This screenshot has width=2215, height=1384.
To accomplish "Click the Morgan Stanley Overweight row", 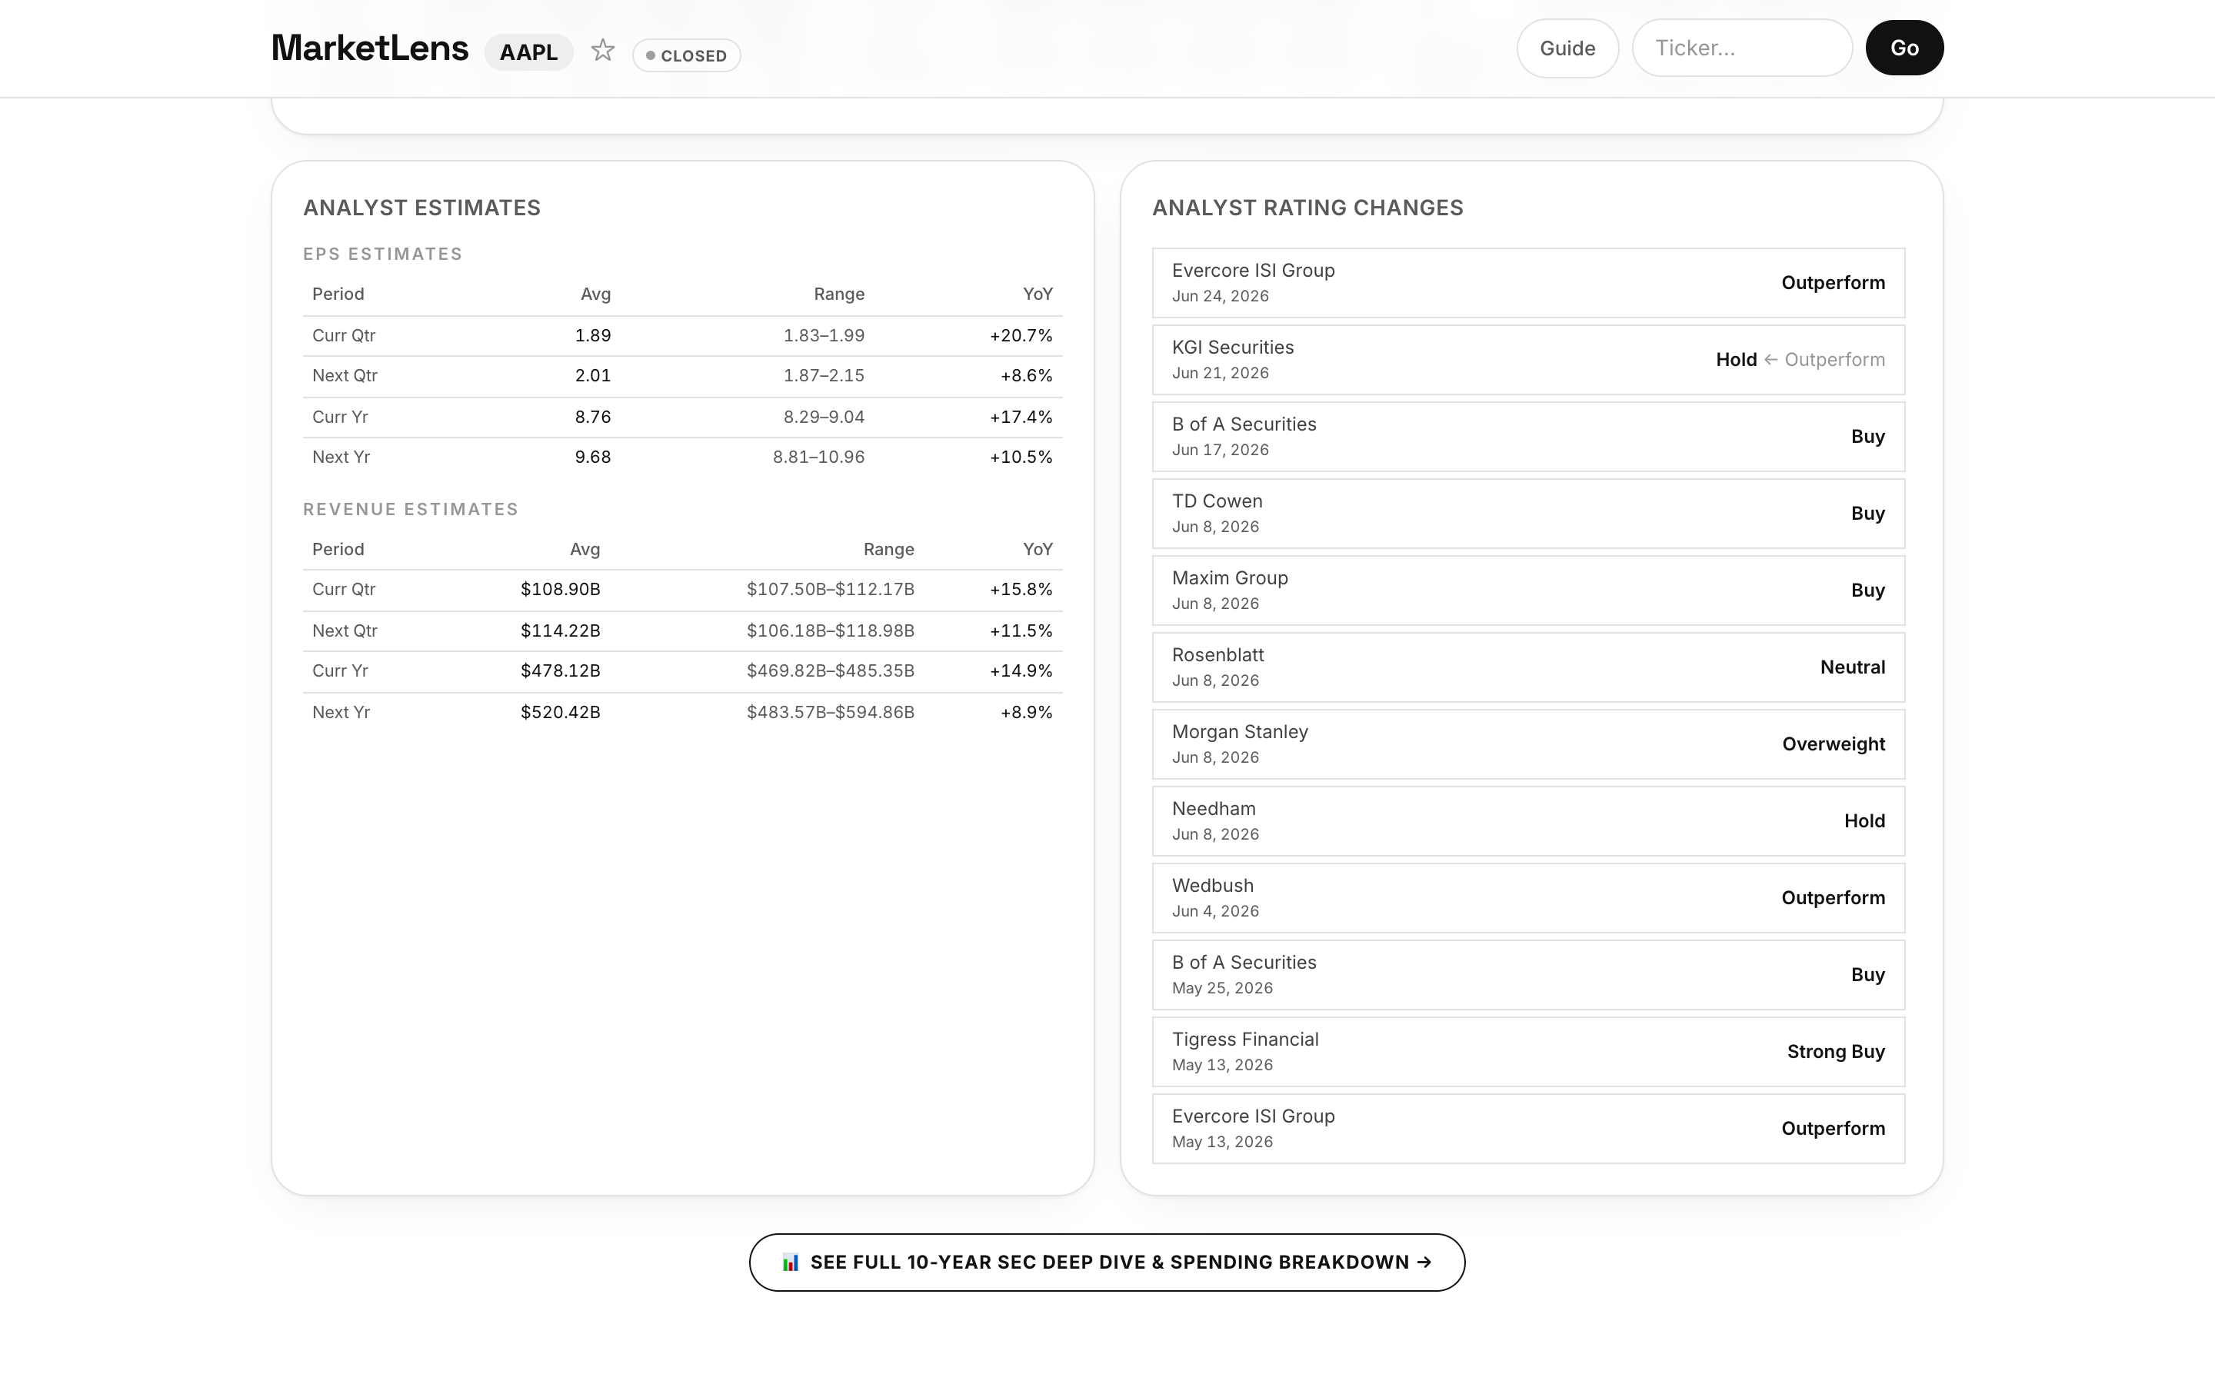I will click(x=1528, y=744).
